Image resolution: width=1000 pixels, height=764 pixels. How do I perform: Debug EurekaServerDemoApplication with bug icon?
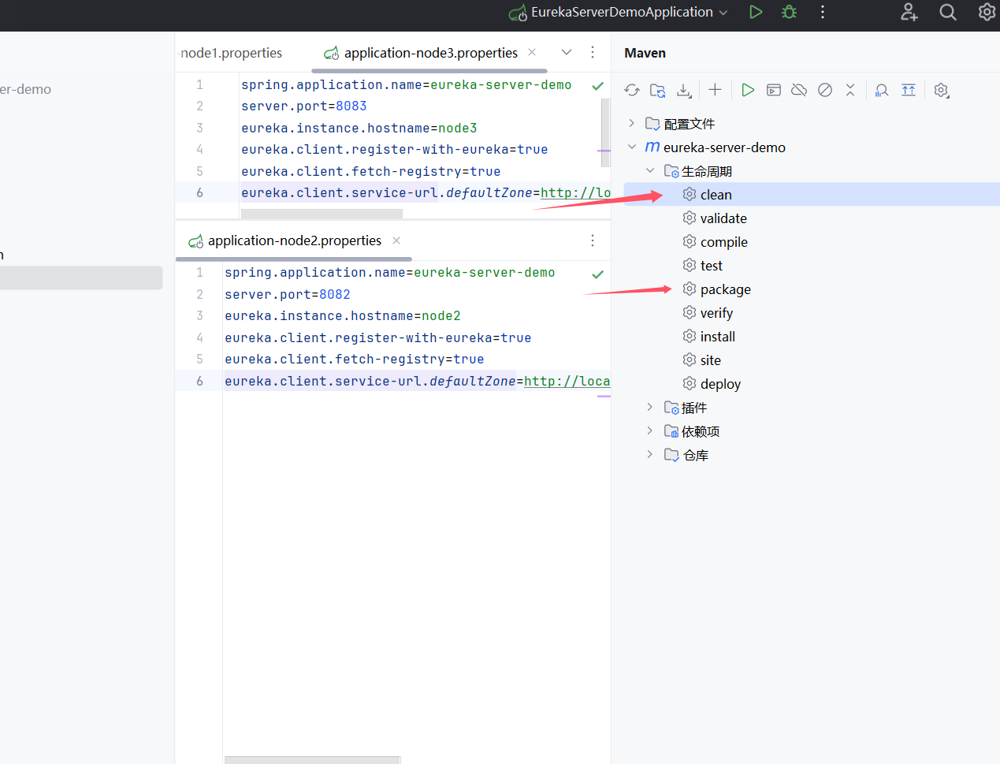click(x=789, y=12)
